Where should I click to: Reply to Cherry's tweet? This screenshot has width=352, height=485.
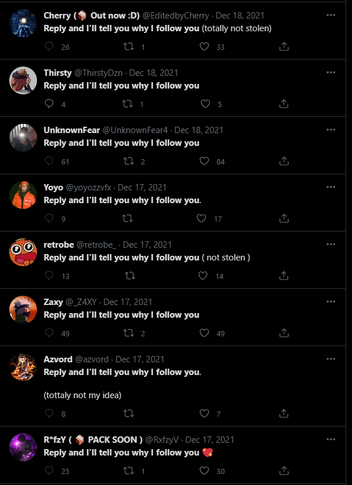click(49, 47)
